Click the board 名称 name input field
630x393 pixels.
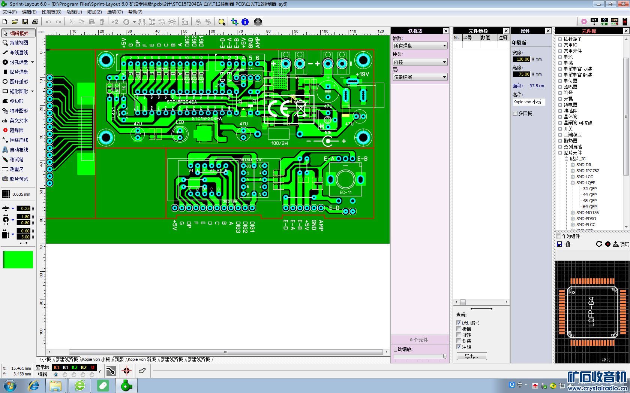pyautogui.click(x=529, y=102)
